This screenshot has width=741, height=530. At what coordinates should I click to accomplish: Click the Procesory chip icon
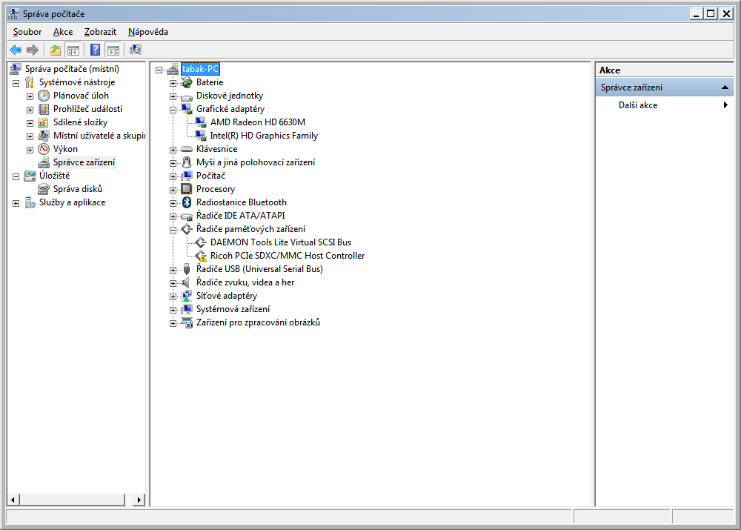point(187,189)
